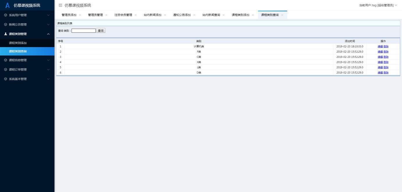Expand 系统用户管理 menu chevron
402x192 pixels.
[x=48, y=15]
